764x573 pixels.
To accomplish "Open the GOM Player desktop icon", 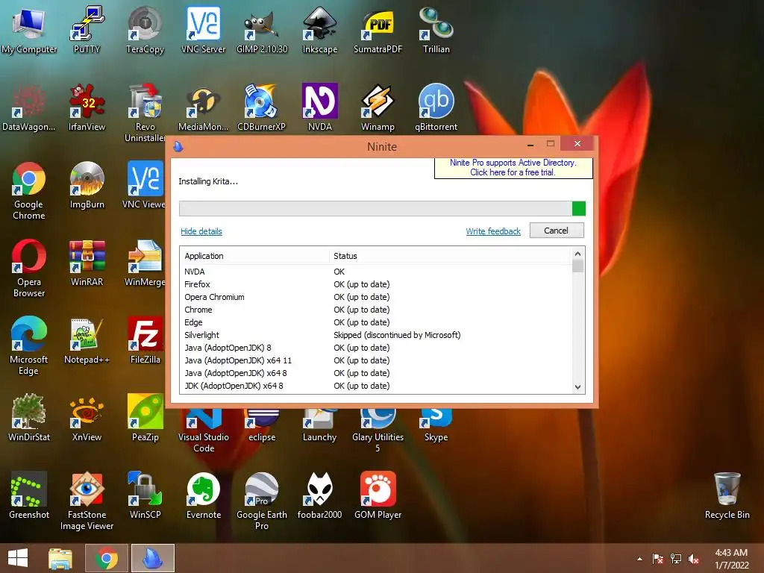I will [378, 495].
